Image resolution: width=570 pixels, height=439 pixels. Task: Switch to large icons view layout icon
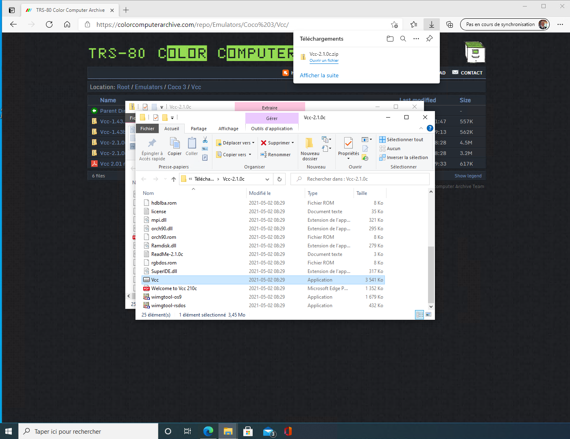(x=428, y=315)
